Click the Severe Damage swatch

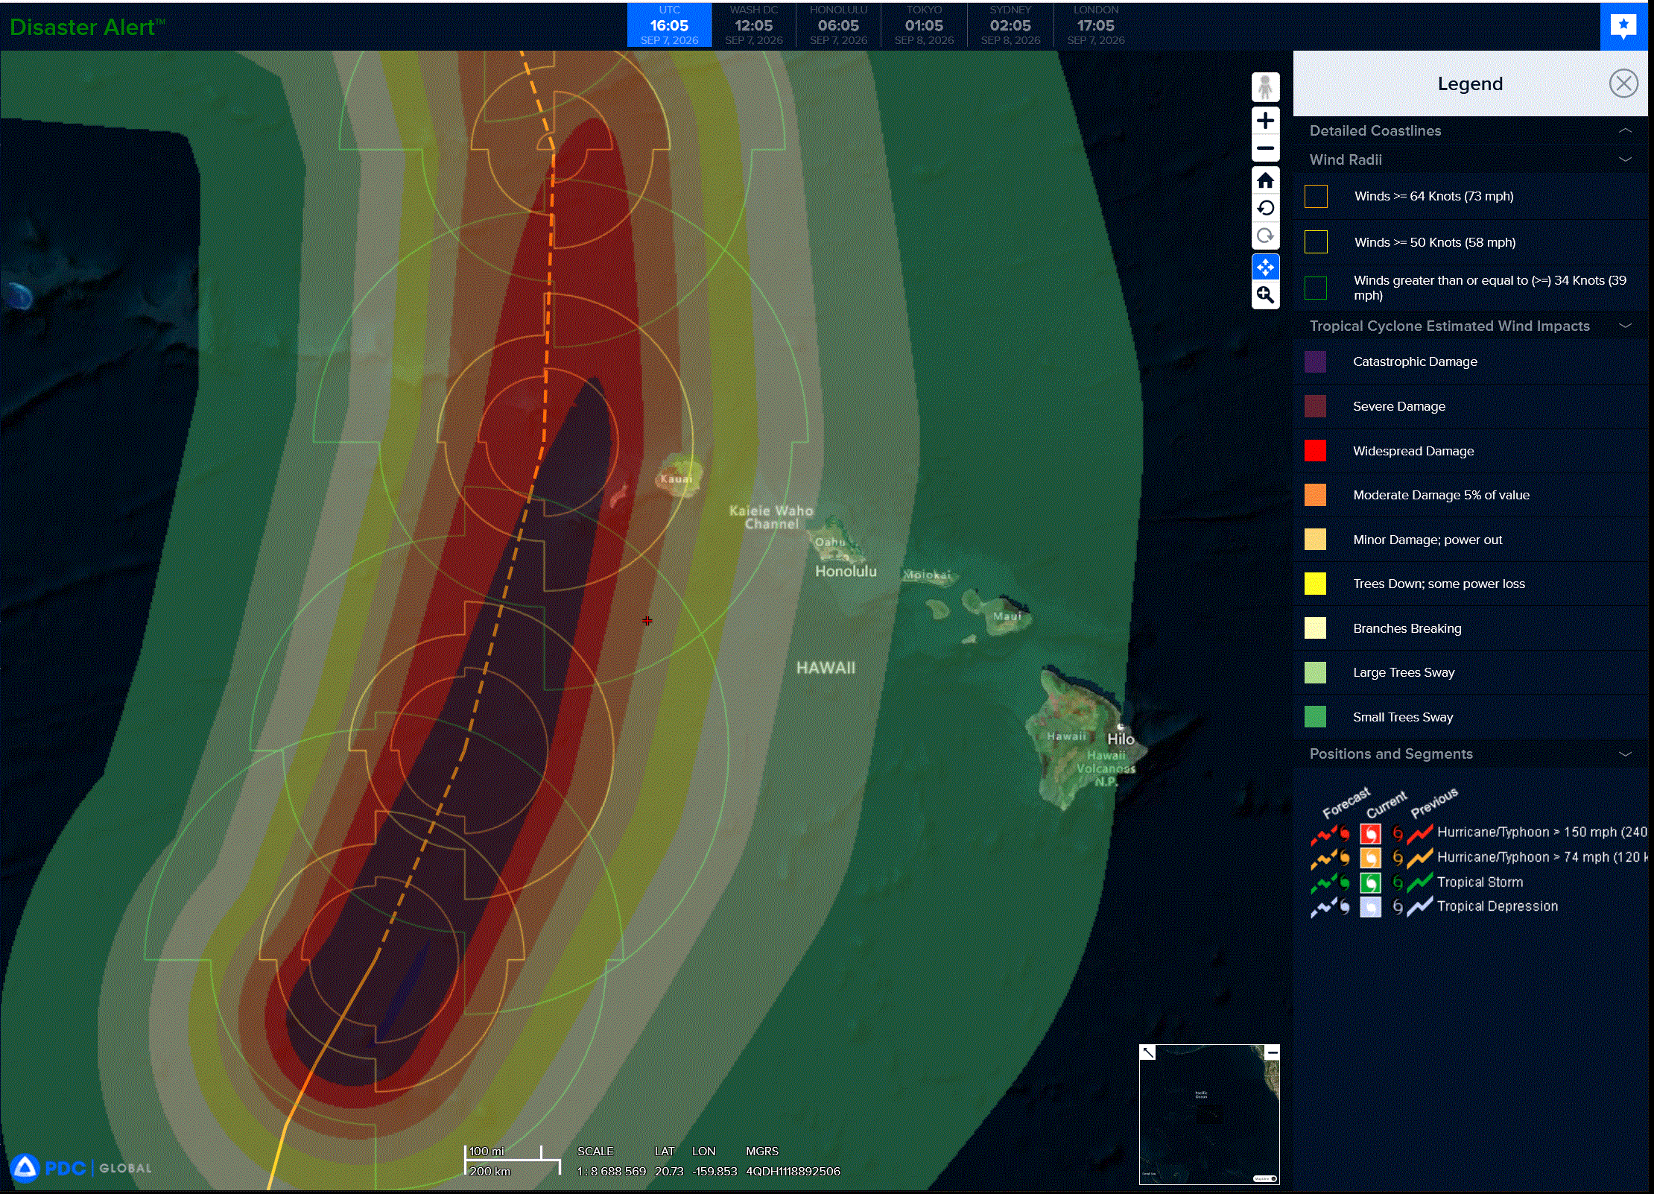point(1315,406)
